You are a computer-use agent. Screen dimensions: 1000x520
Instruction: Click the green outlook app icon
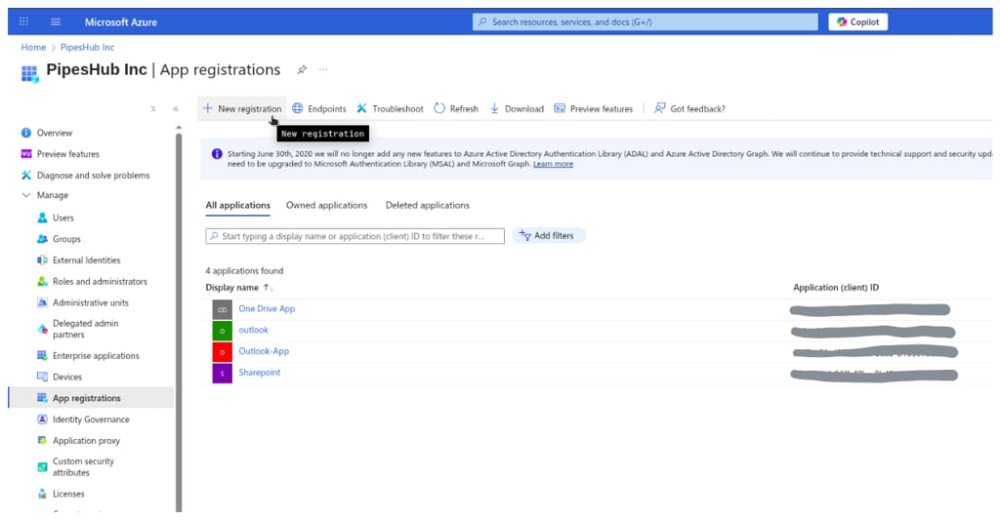pyautogui.click(x=222, y=331)
